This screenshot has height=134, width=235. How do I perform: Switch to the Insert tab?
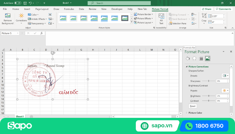click(27, 9)
